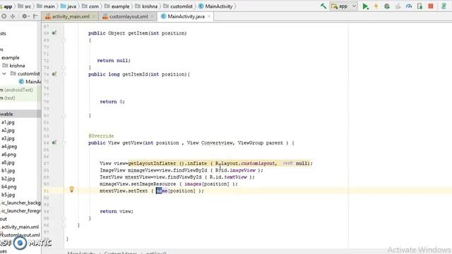This screenshot has height=254, width=452.
Task: Click the highlighted name variable in code
Action: [162, 190]
